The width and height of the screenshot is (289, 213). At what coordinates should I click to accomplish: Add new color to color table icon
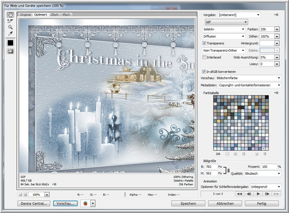pos(256,154)
